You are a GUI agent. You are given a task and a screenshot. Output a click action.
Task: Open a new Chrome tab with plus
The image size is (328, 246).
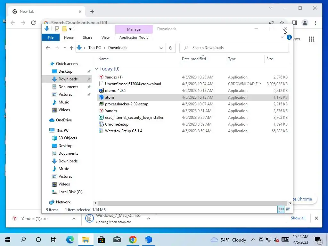(x=92, y=12)
